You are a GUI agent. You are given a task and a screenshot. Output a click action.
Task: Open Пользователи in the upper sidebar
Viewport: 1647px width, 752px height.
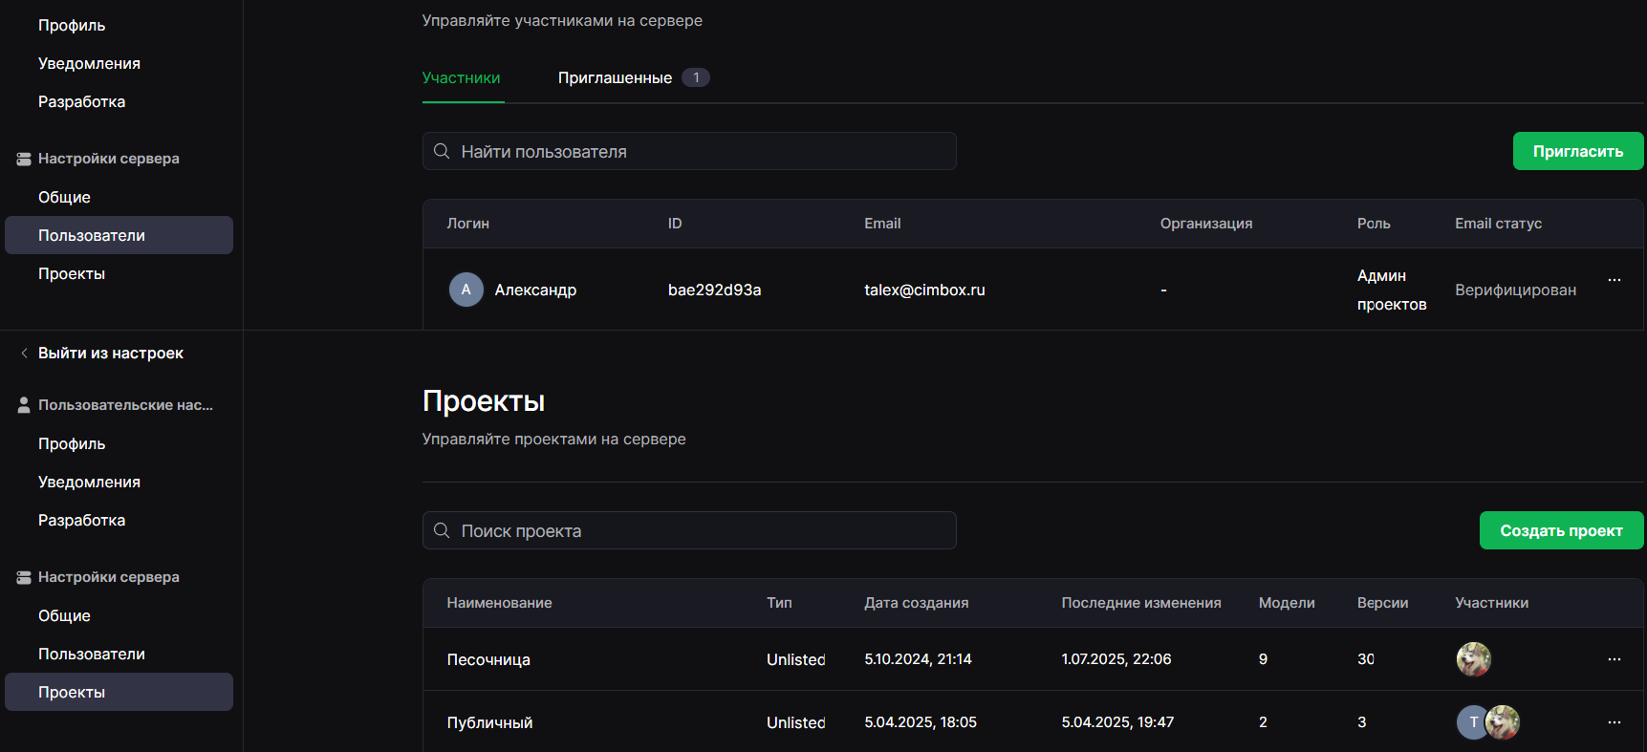pos(92,236)
